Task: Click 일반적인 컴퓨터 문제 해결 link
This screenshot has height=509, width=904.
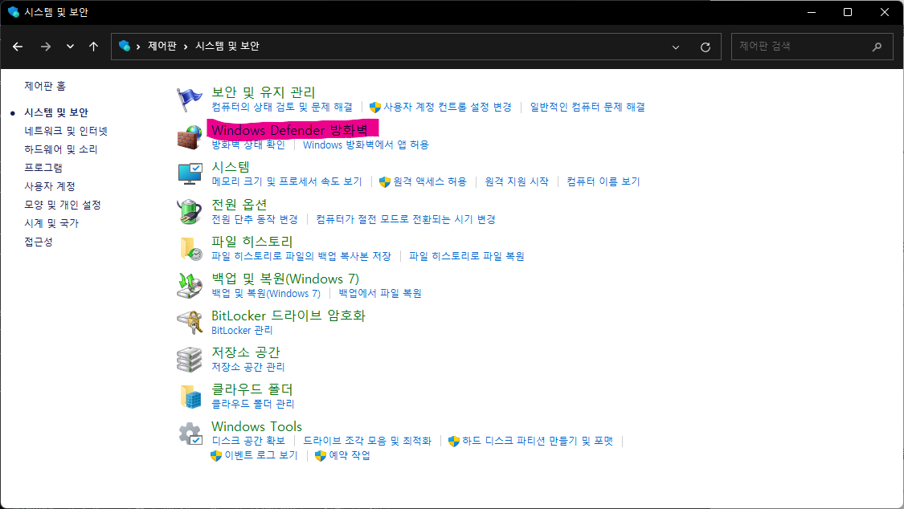Action: pyautogui.click(x=587, y=107)
